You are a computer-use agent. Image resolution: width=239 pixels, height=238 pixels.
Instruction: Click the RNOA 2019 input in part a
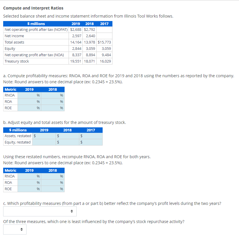click(29, 95)
